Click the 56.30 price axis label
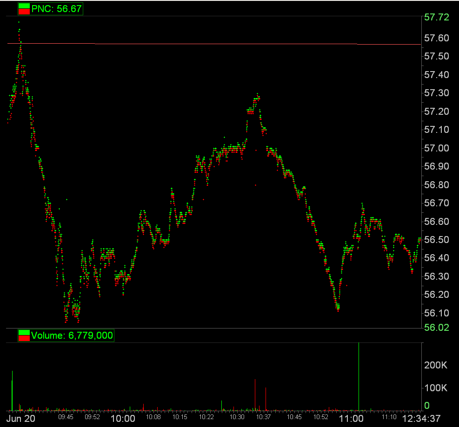Image resolution: width=459 pixels, height=427 pixels. tap(437, 276)
